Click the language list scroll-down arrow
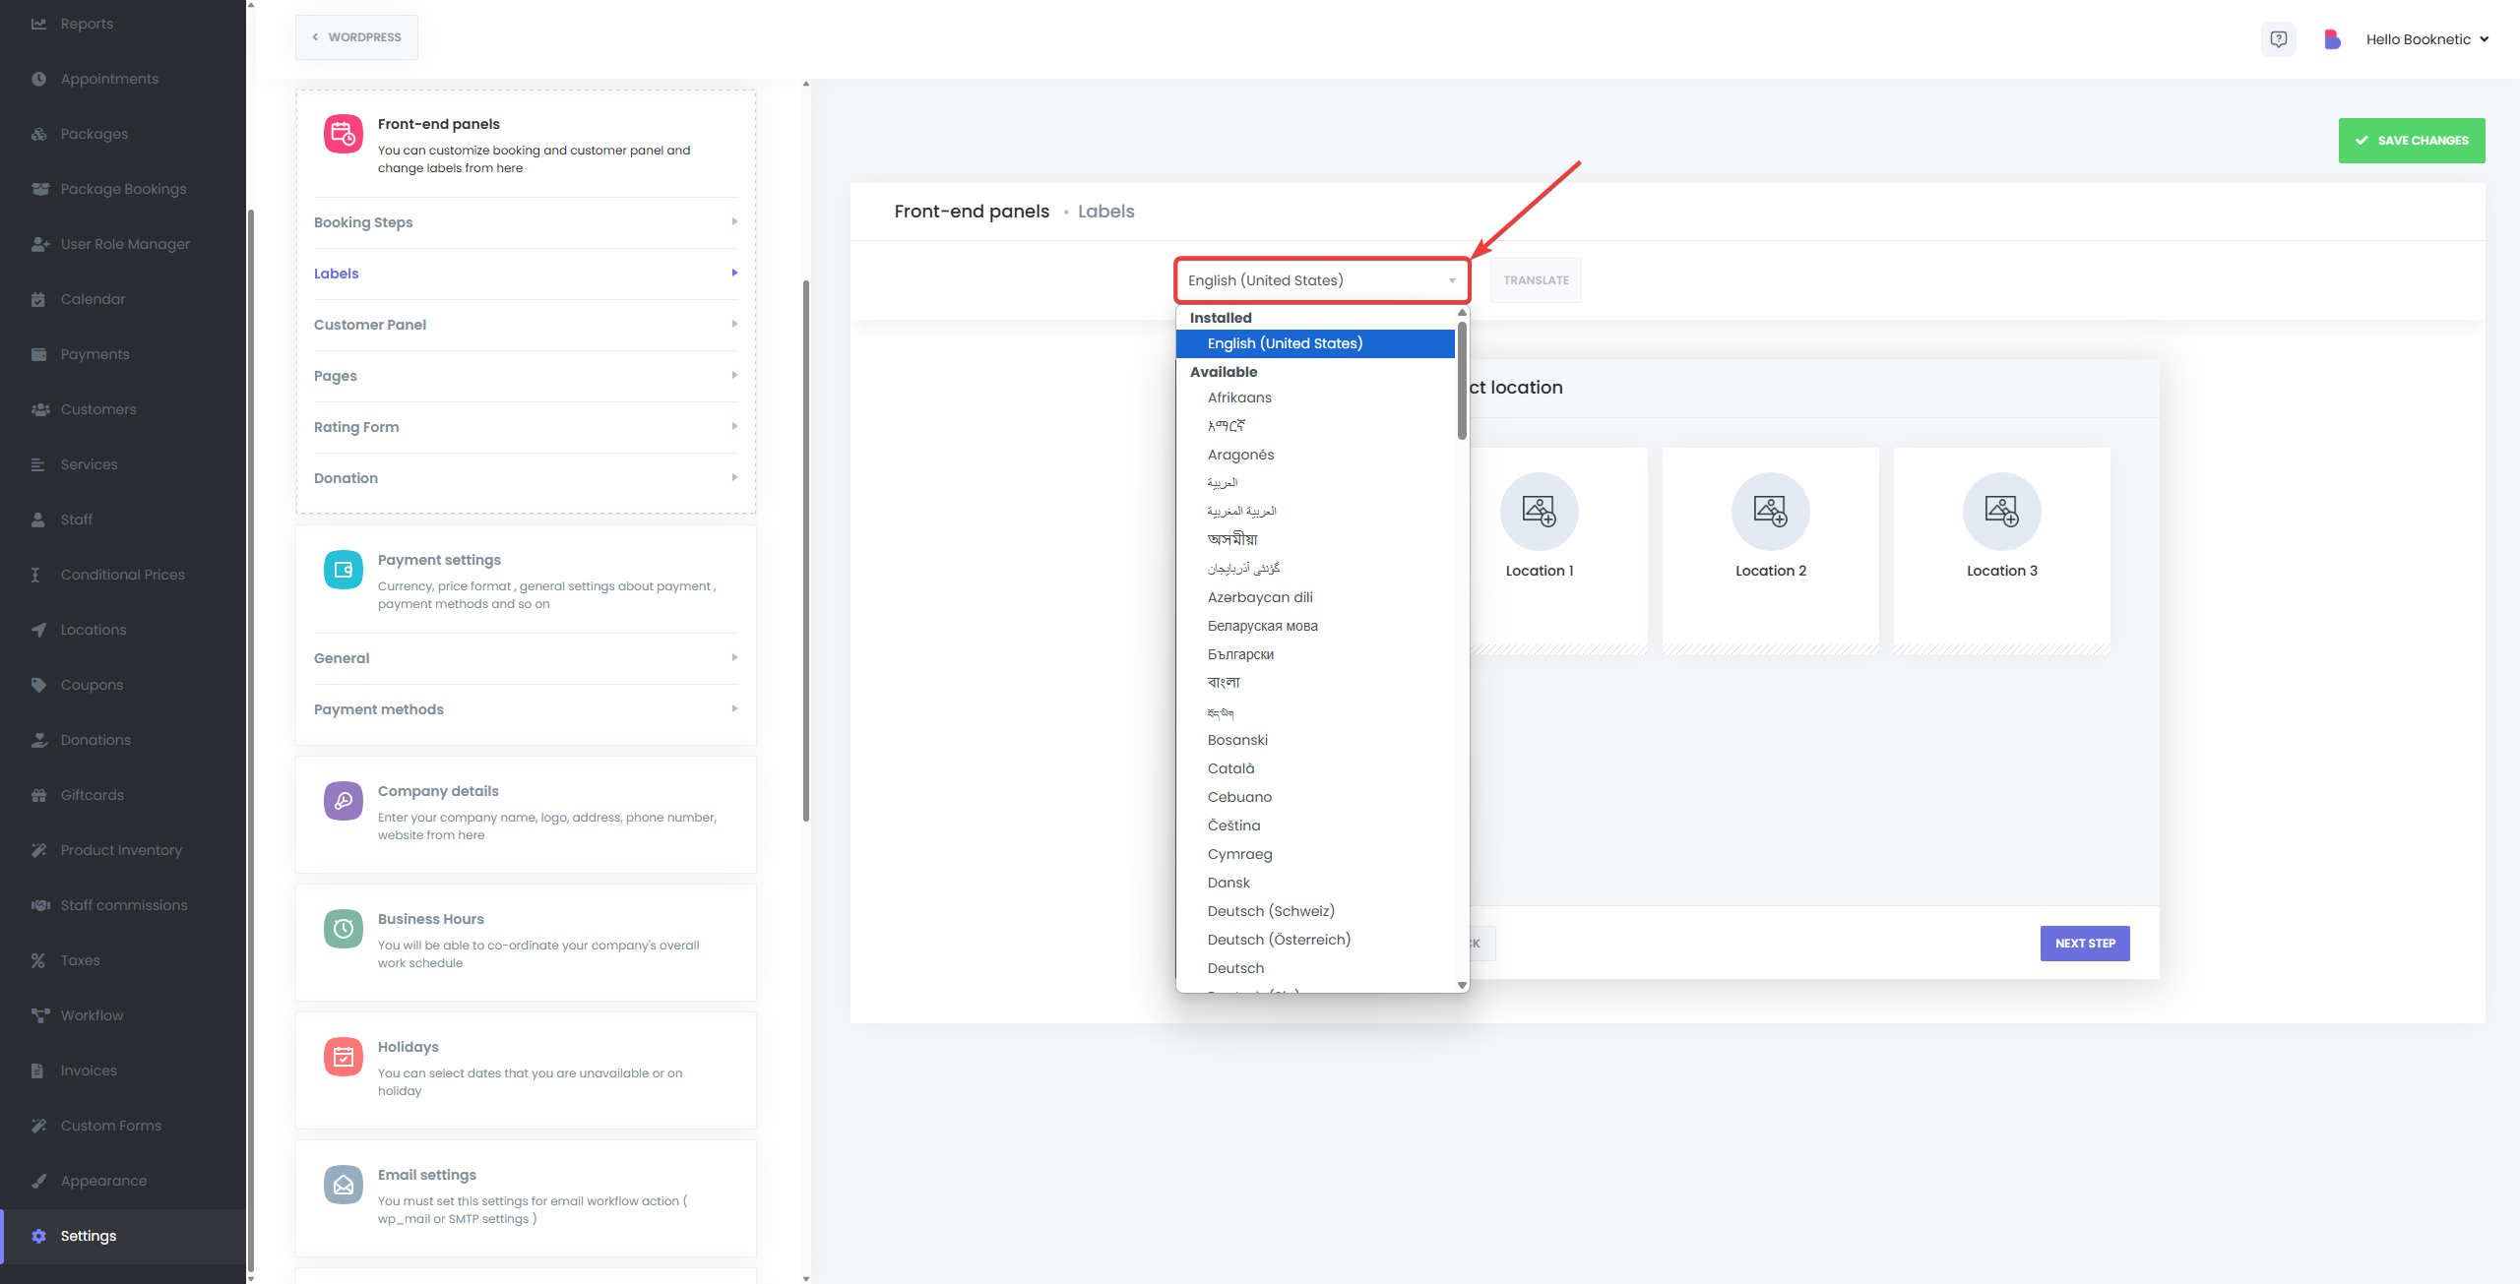This screenshot has height=1284, width=2520. 1462,985
